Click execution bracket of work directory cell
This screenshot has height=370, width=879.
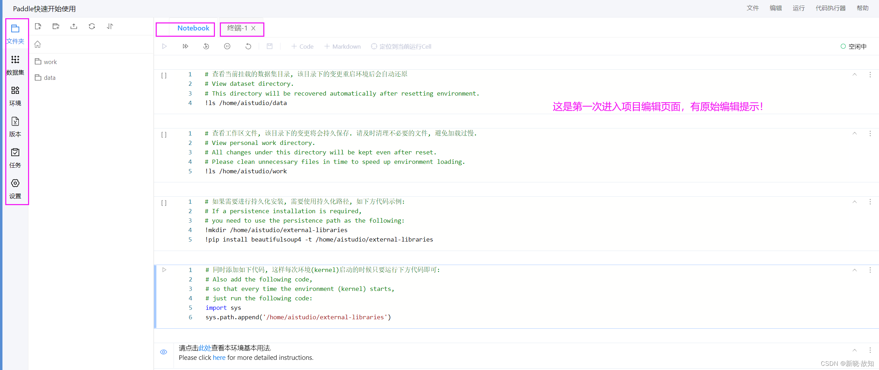[x=164, y=134]
